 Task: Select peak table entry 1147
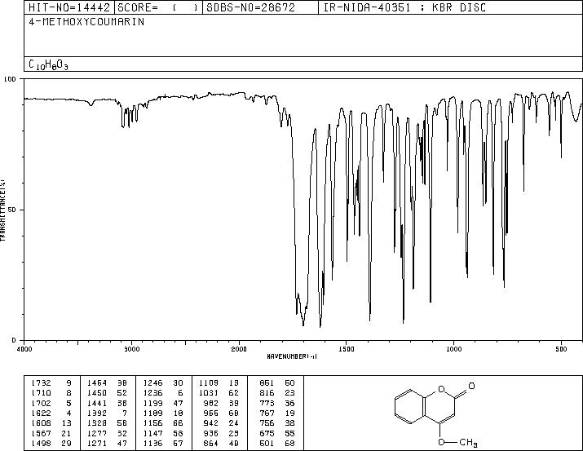pos(164,434)
